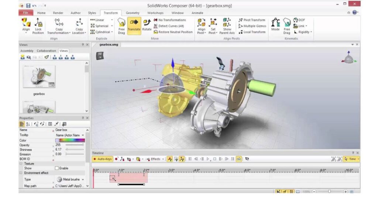Viewport: 378px width, 198px height.
Task: Switch to the Render ribbon tab
Action: [58, 13]
